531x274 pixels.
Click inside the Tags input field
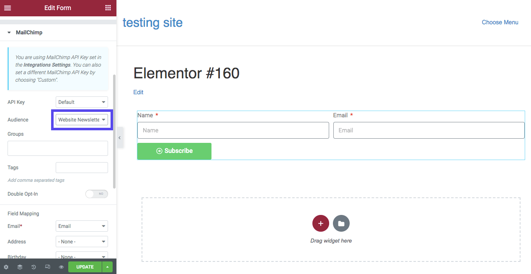82,167
